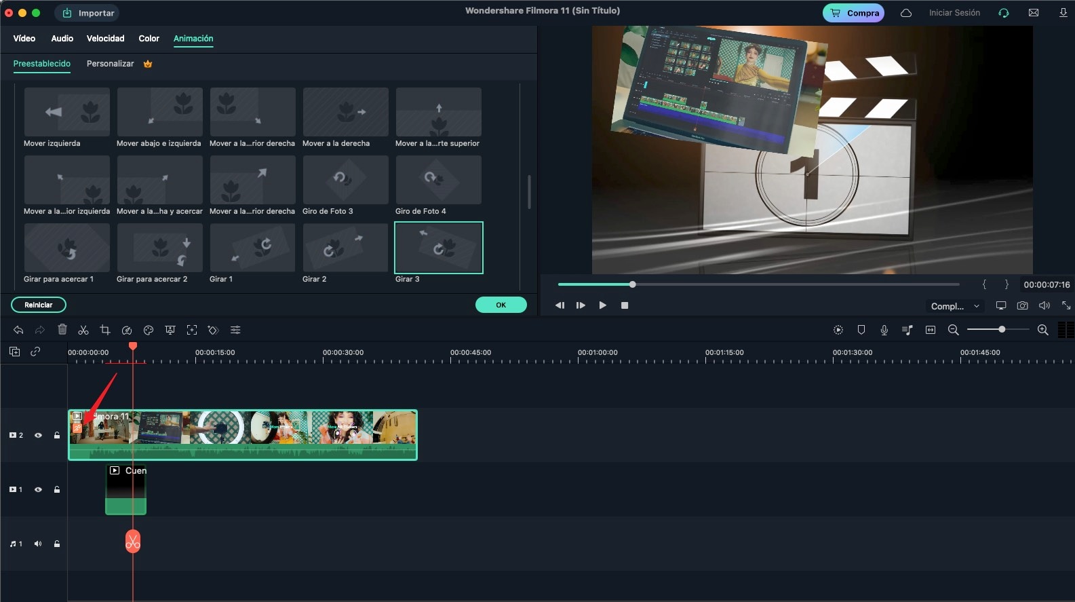Open the Preestablecido sub-tab
The width and height of the screenshot is (1075, 602).
click(x=42, y=64)
